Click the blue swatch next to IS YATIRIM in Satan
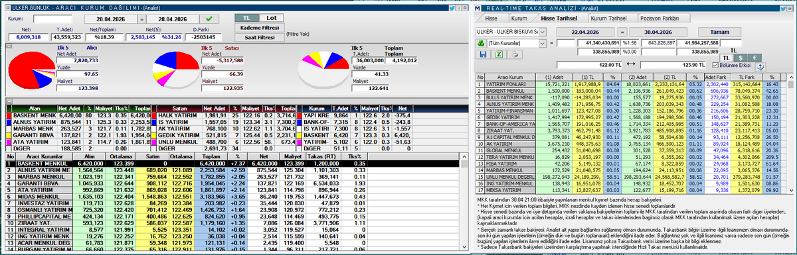The height and width of the screenshot is (255, 797). click(x=153, y=122)
